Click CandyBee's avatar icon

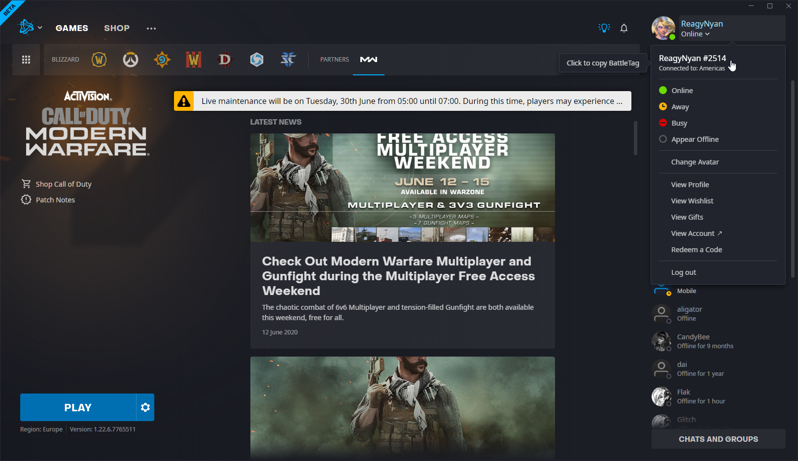point(661,341)
